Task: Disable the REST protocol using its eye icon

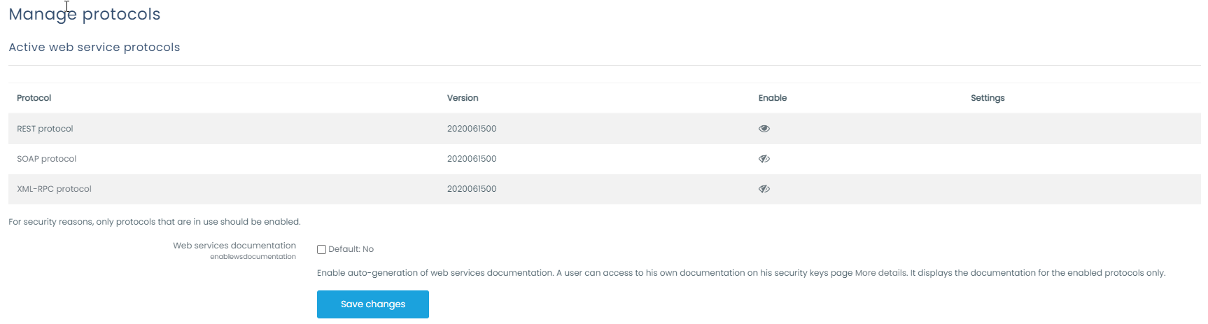Action: (764, 129)
